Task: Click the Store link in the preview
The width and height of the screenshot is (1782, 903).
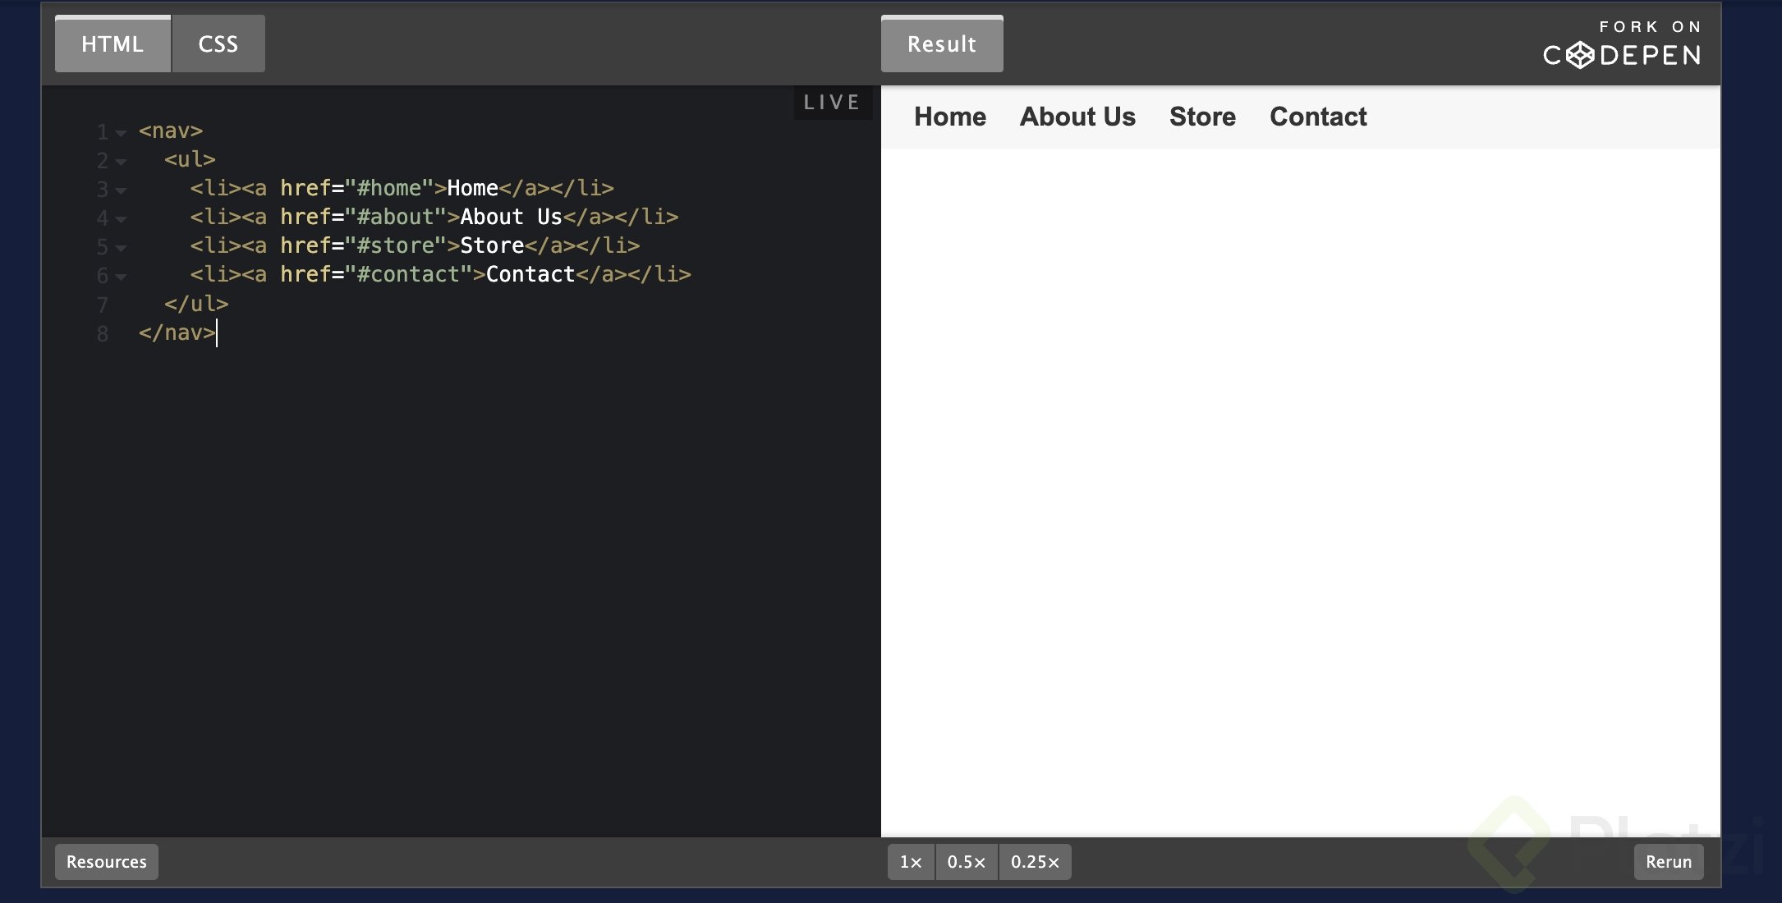Action: 1201,117
